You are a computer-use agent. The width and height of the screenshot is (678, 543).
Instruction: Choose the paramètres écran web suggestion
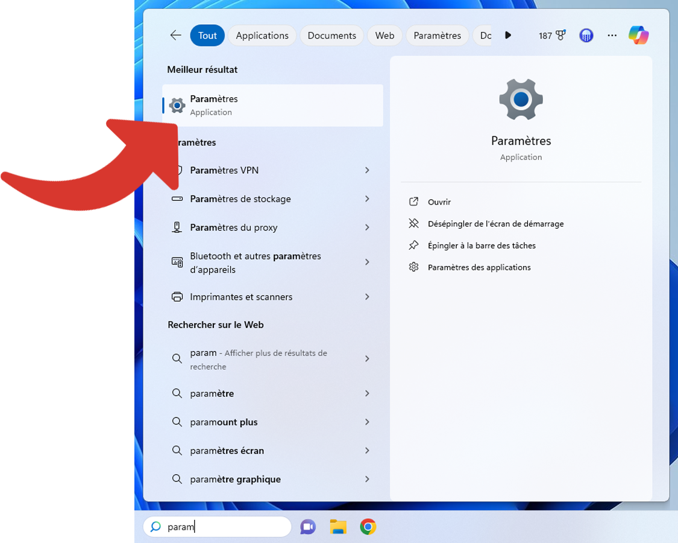click(x=272, y=450)
